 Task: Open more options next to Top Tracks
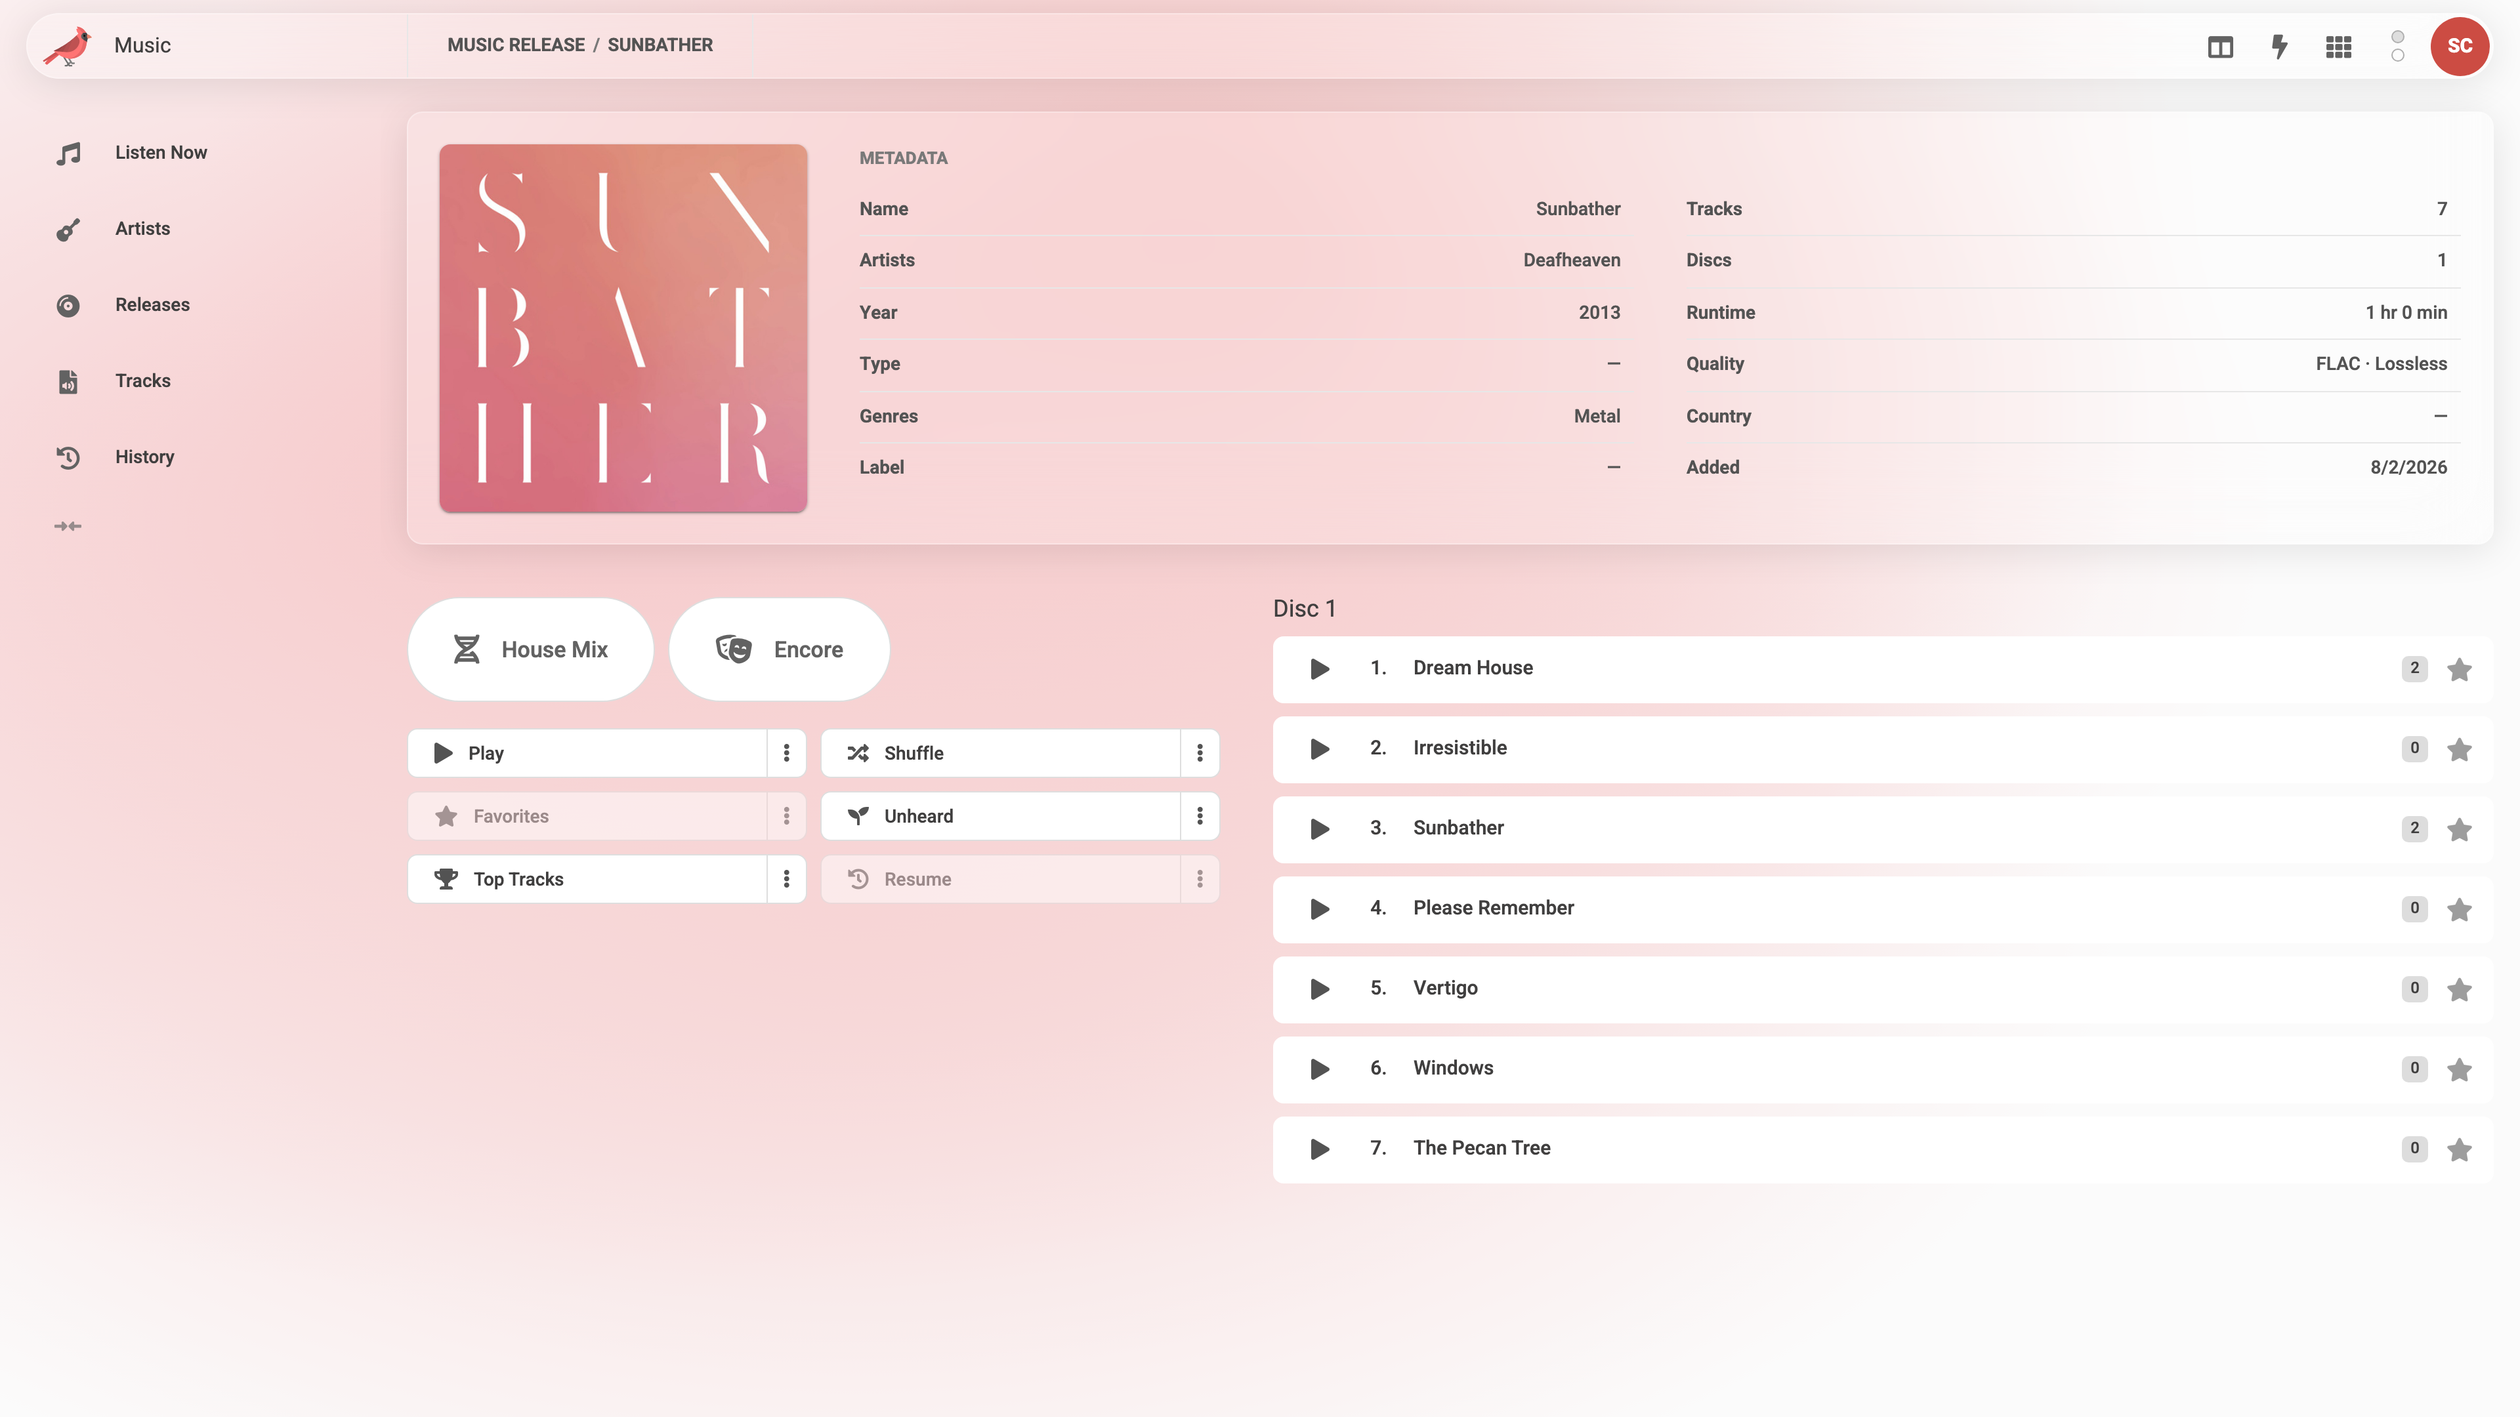click(787, 879)
